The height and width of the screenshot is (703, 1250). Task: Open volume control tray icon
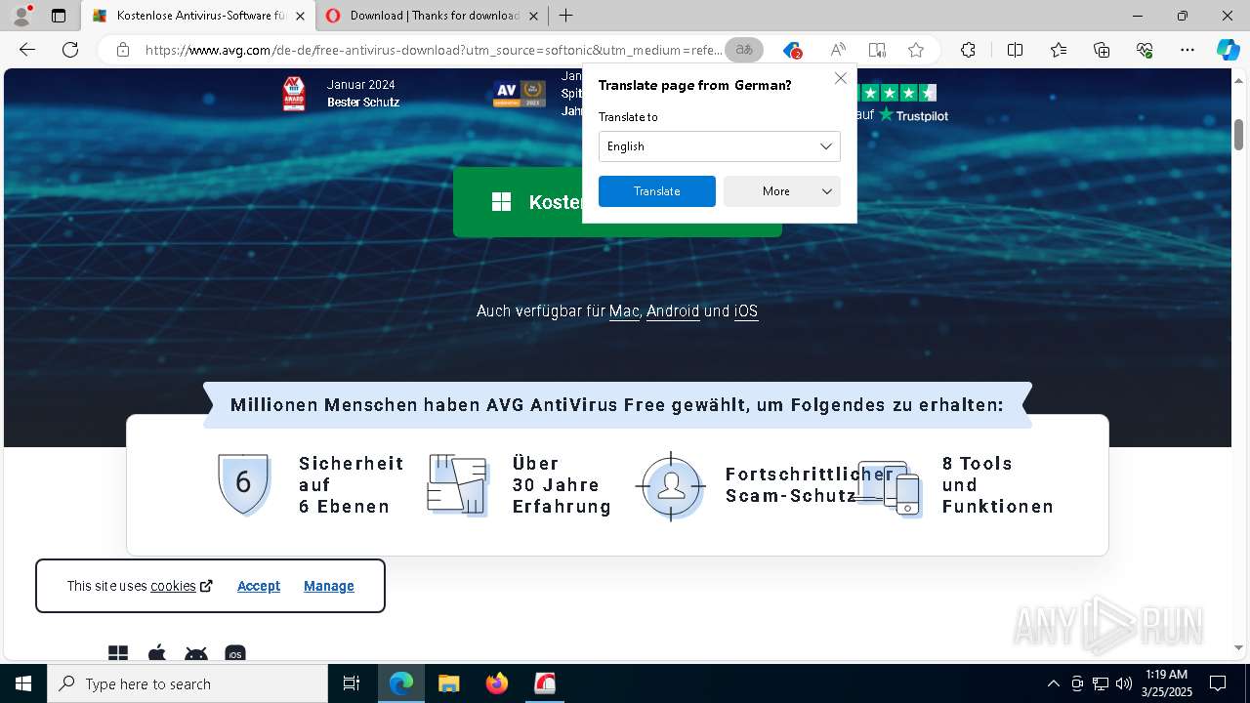pos(1124,683)
